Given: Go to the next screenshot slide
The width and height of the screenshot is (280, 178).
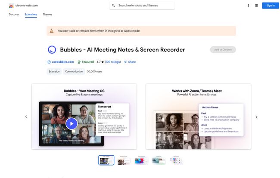Looking at the screenshot, I should click(x=256, y=117).
